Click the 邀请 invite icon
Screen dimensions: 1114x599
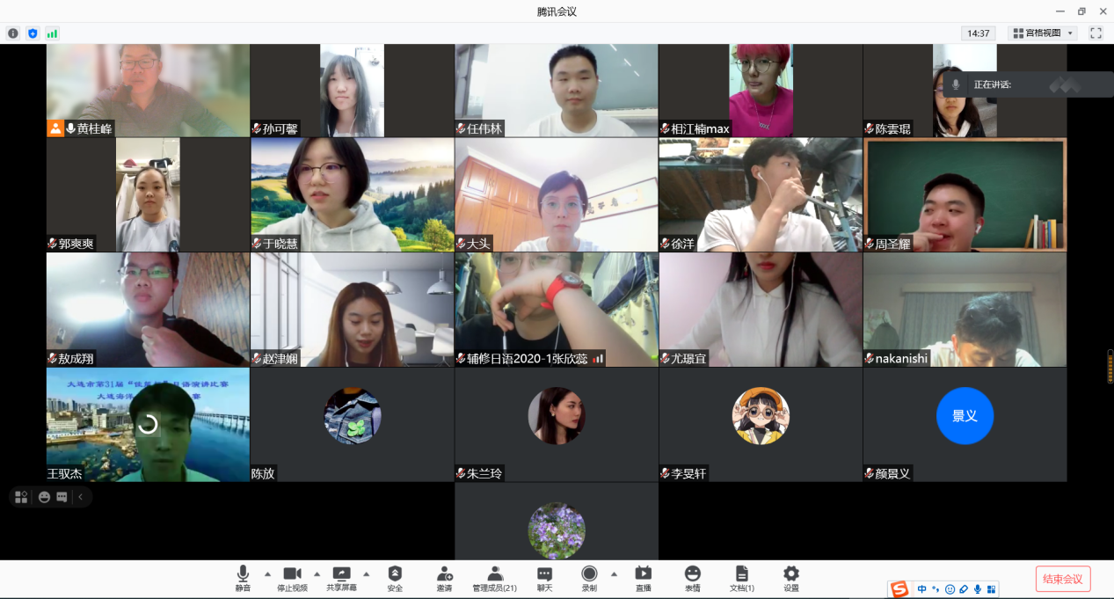coord(444,577)
